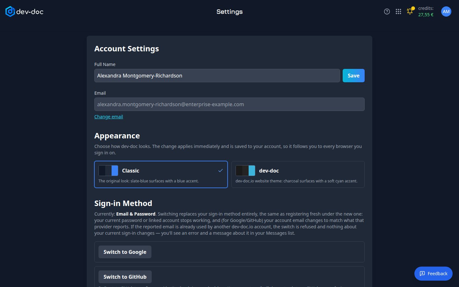Click the Settings page title

coord(229,11)
